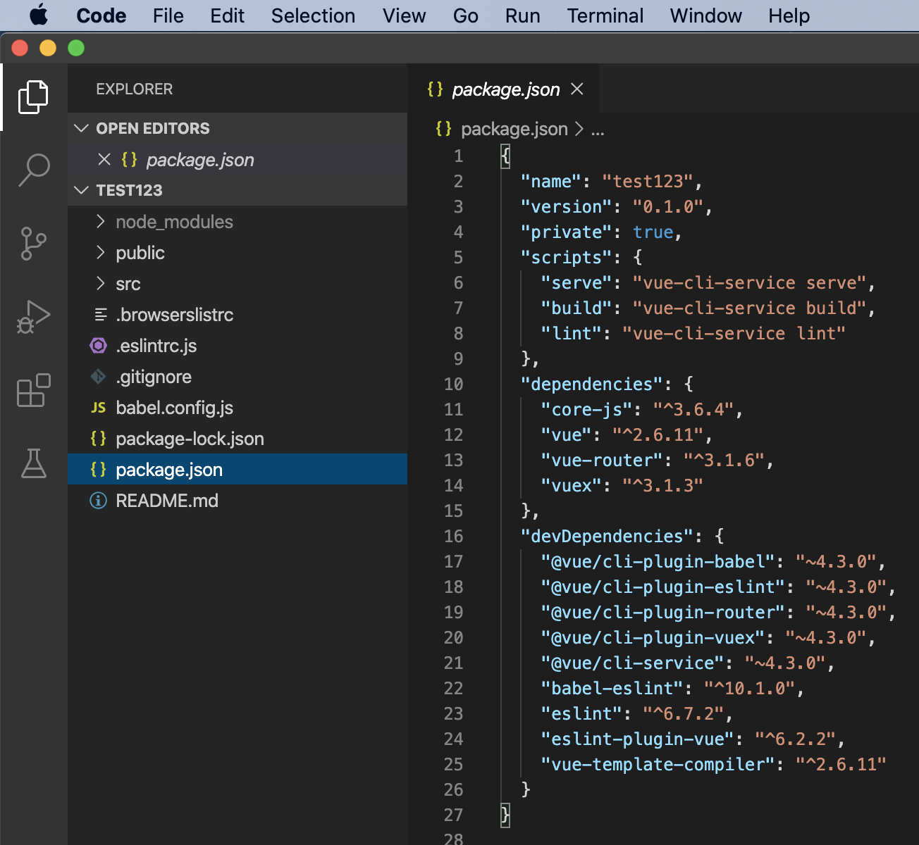Open the Selection menu
This screenshot has width=919, height=845.
(x=314, y=15)
